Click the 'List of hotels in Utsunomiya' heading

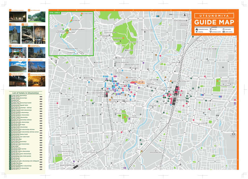(x=26, y=93)
